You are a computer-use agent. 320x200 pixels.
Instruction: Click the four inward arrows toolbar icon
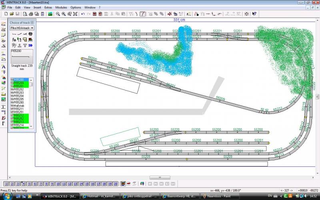[x=246, y=14]
